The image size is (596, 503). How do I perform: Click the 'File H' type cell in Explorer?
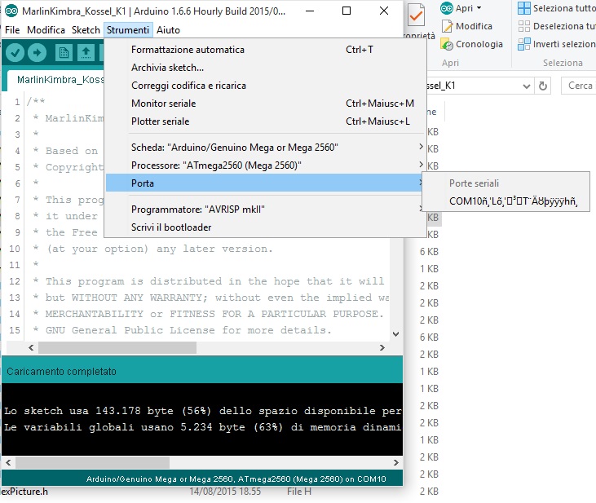(x=299, y=492)
